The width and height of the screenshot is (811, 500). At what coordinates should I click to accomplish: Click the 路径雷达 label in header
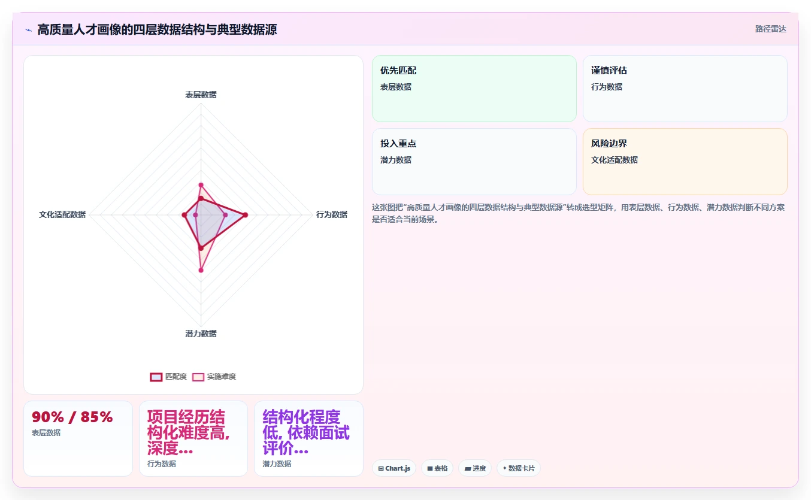(x=770, y=29)
